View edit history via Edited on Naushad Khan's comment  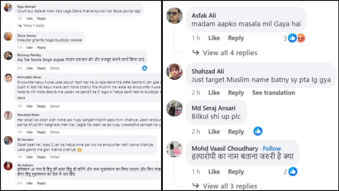point(55,132)
